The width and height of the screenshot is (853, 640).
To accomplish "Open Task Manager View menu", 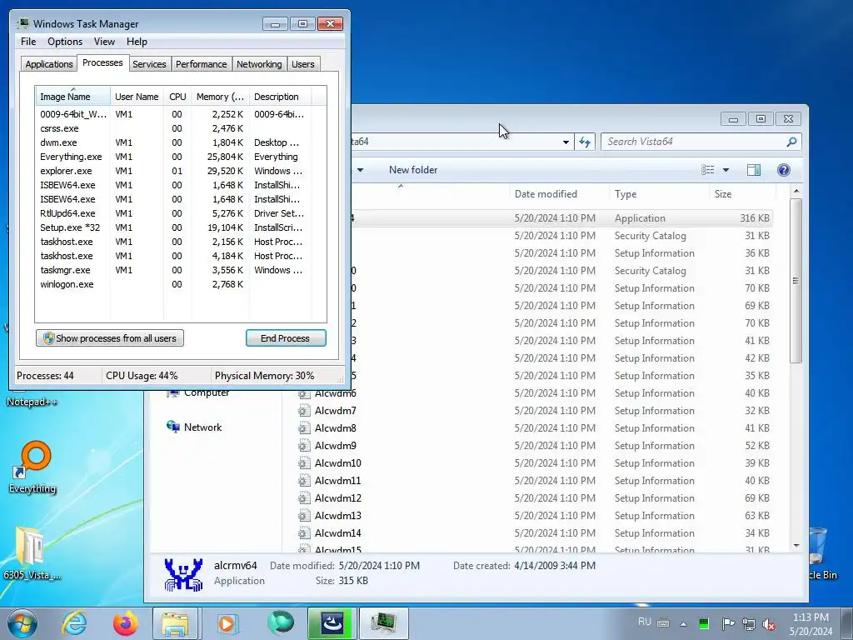I will coord(104,42).
